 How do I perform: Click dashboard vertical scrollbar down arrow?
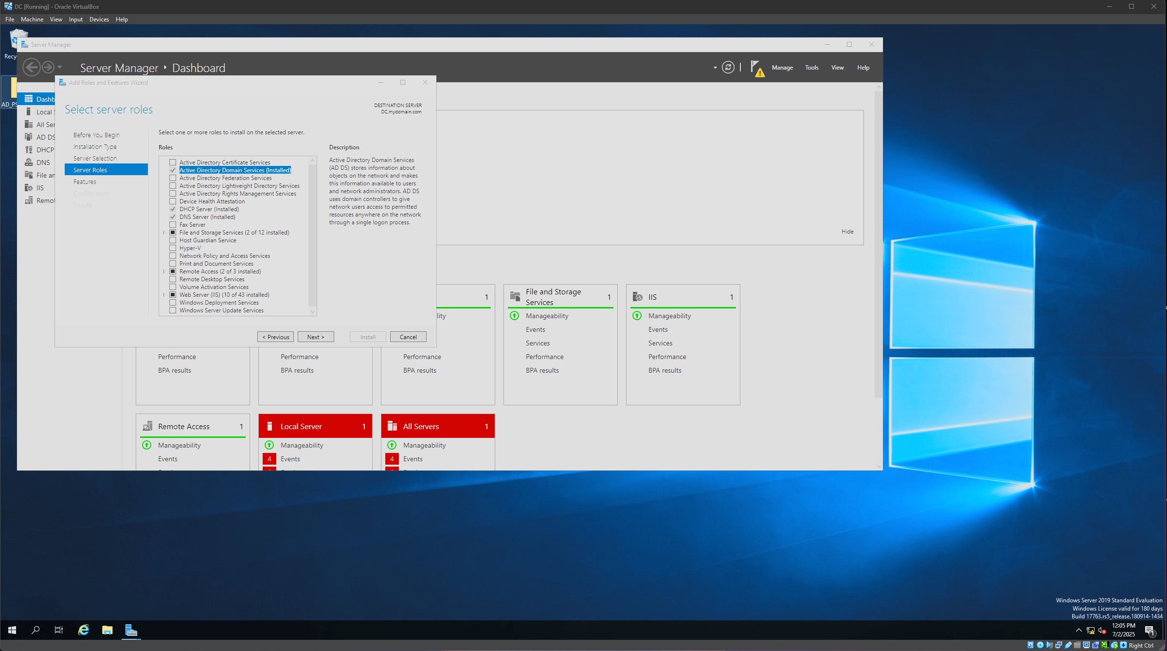pos(879,466)
